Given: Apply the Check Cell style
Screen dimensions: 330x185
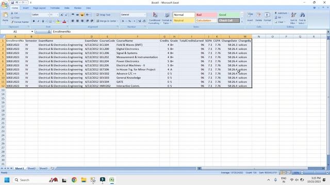Looking at the screenshot, I should coord(229,21).
